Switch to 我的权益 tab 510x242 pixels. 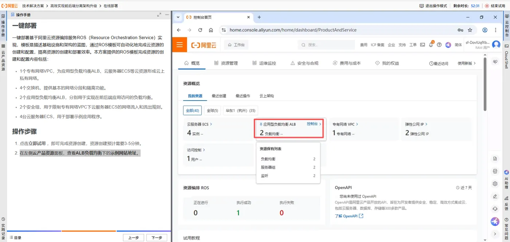point(387,63)
